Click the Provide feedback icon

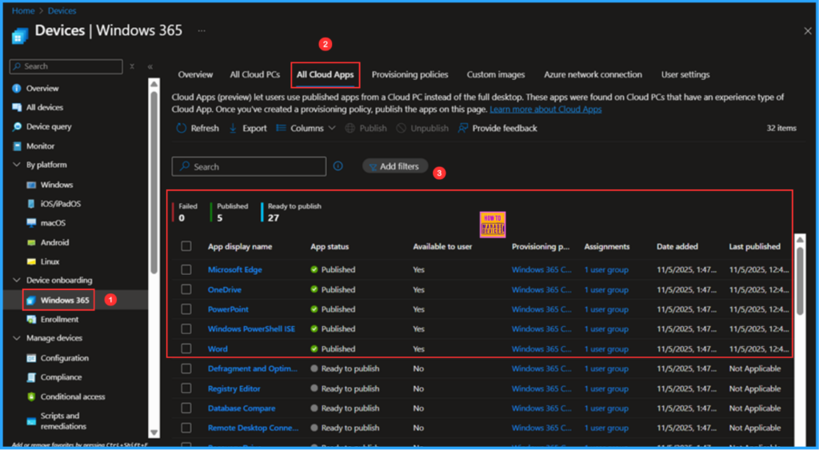pos(463,129)
